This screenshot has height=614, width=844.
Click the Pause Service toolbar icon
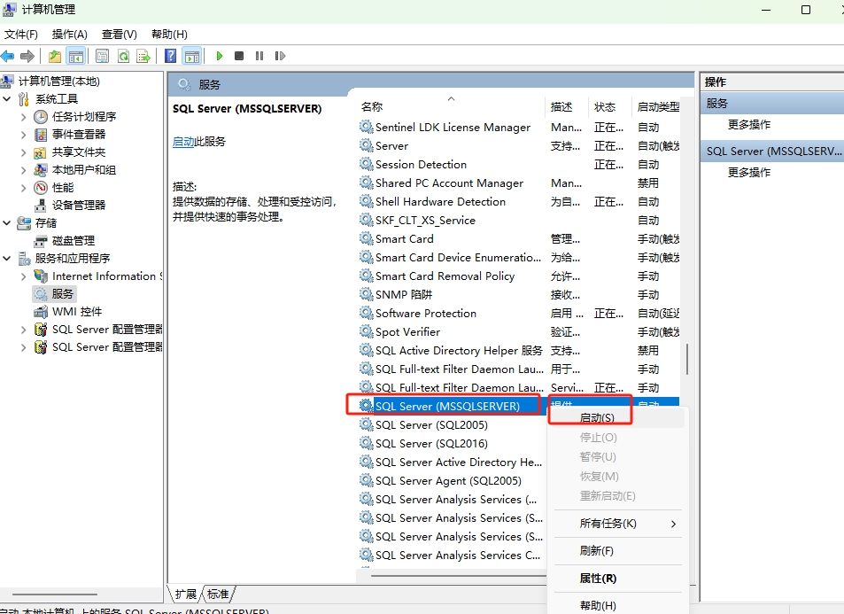click(259, 56)
